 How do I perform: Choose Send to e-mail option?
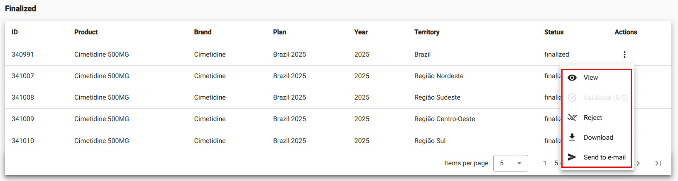tap(604, 157)
